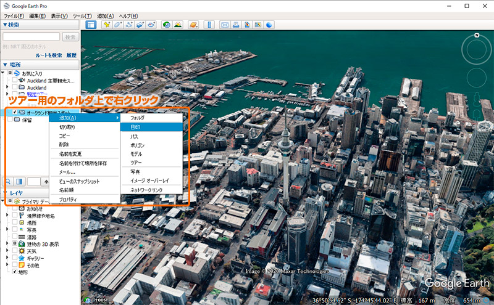Toggle sunlight across the landscape icon
Image resolution: width=494 pixels, height=305 pixels.
click(178, 25)
